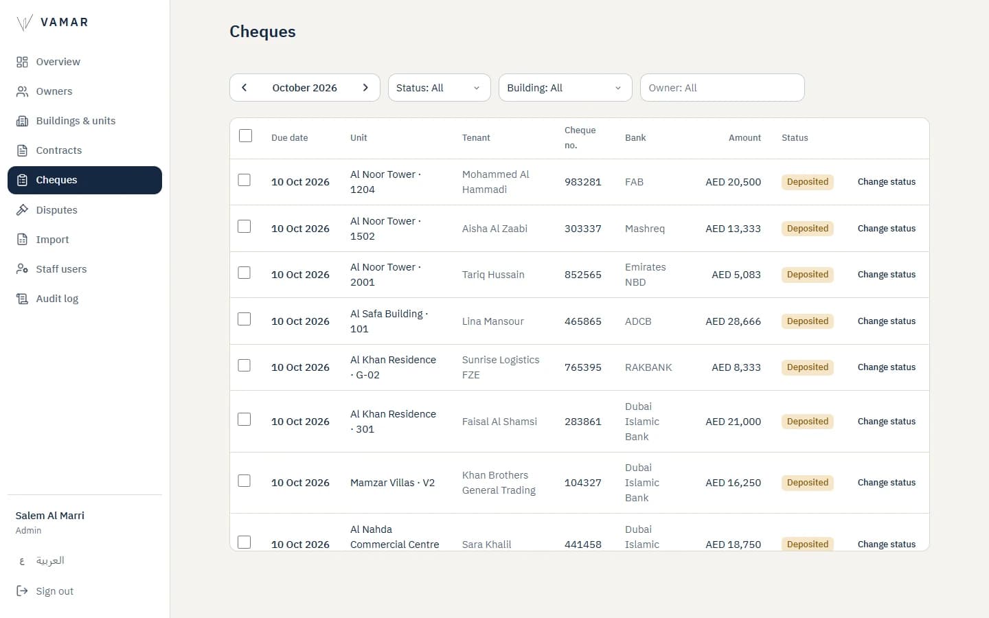Click the Sign out arrow icon

tap(22, 591)
